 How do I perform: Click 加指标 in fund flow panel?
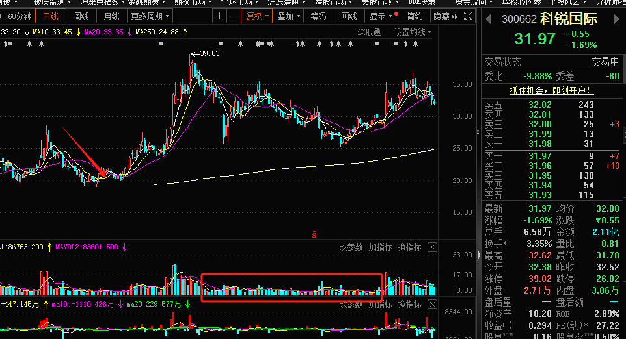point(380,305)
